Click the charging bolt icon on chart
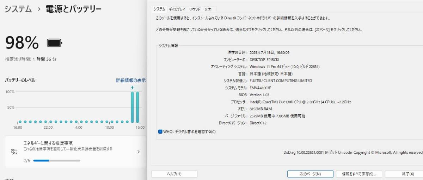This screenshot has height=180, width=423. point(133,88)
